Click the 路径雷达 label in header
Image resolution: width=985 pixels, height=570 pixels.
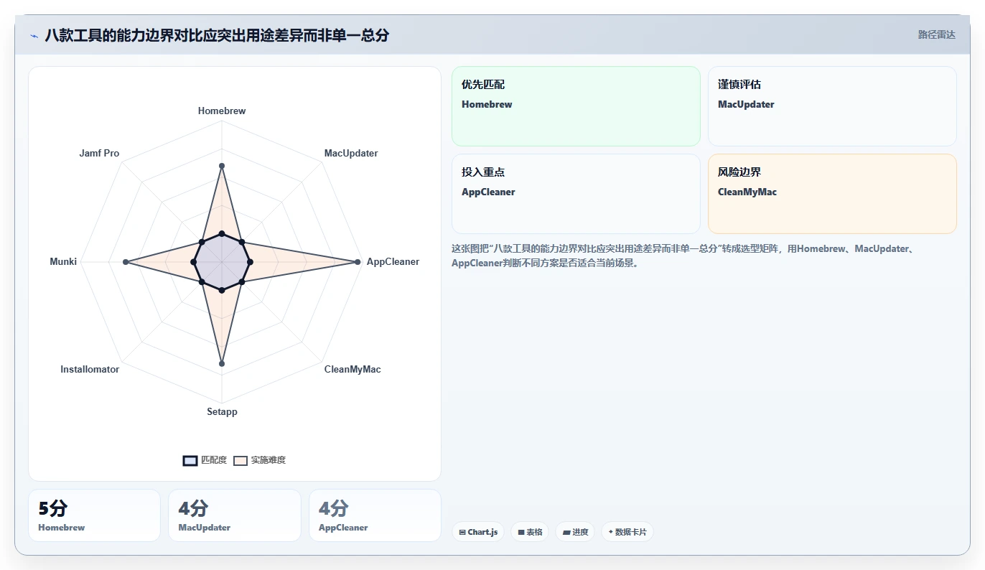936,34
